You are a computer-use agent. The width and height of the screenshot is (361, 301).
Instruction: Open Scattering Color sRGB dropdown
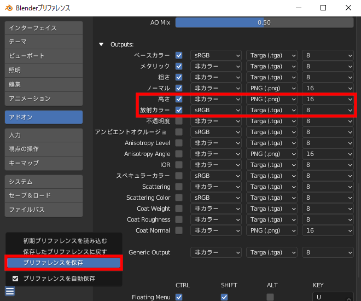(x=216, y=198)
